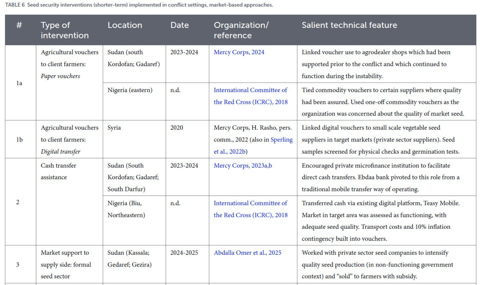Image resolution: width=483 pixels, height=285 pixels.
Task: Click the 'Mercy Corps, H. Rasho, pers. comm.' text
Action: tap(253, 134)
